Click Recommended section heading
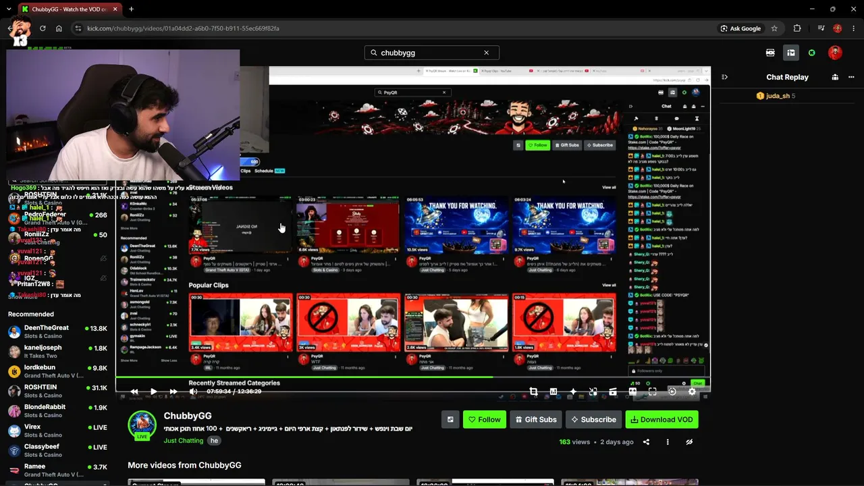864x486 pixels. [31, 314]
